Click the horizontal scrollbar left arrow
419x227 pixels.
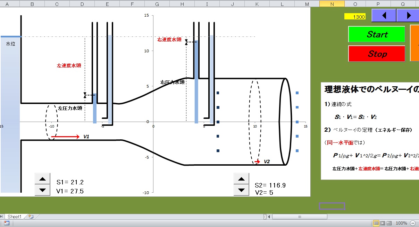[x=269, y=217]
